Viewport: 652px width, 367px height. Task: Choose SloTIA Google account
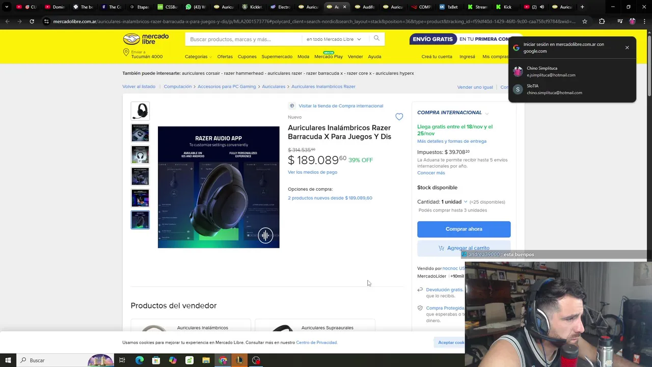point(572,89)
